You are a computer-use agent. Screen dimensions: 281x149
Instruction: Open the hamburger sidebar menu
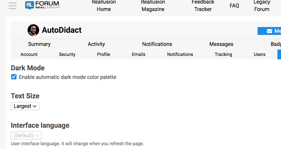[13, 6]
